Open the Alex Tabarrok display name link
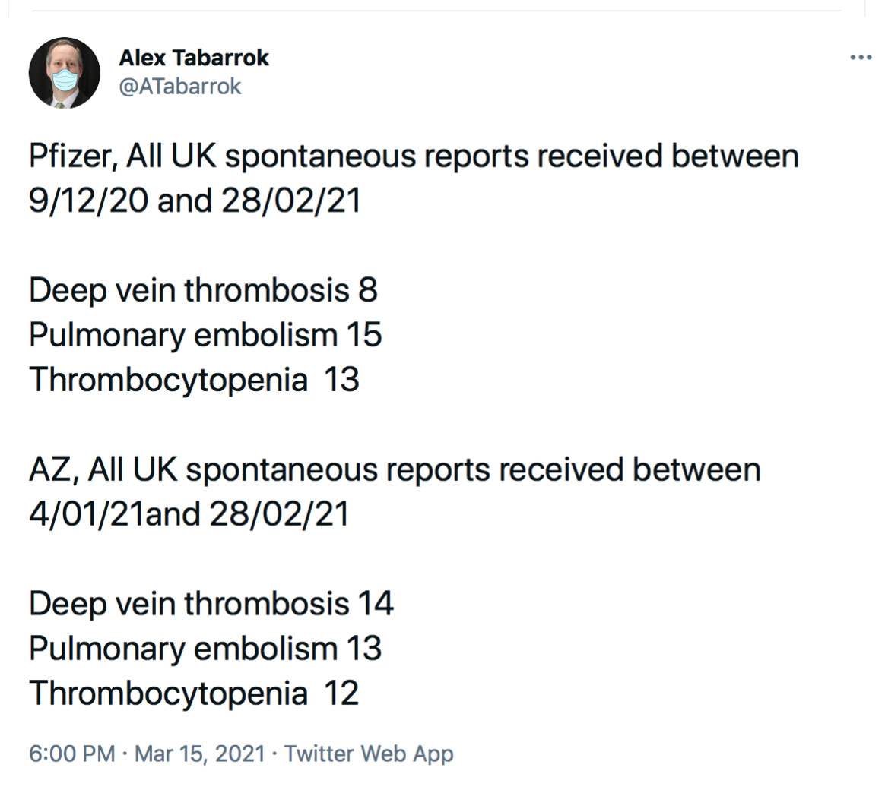The width and height of the screenshot is (885, 793). click(194, 58)
